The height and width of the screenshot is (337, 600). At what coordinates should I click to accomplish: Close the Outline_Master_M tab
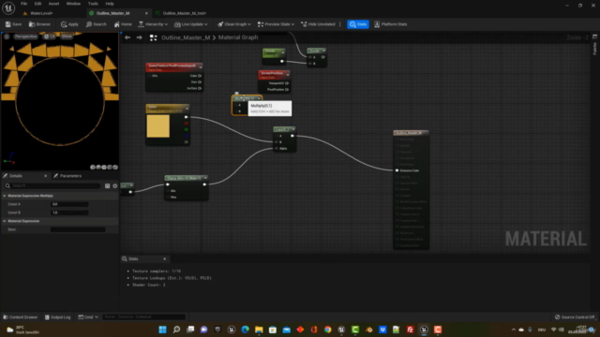(146, 13)
